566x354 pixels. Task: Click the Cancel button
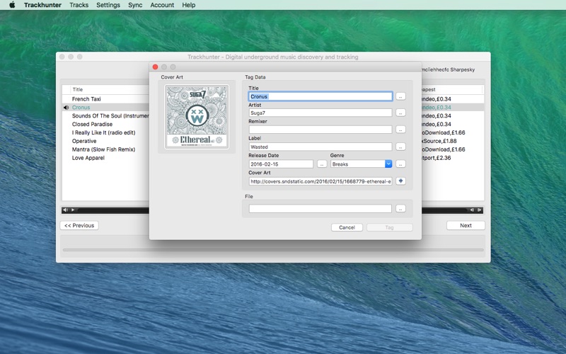(347, 227)
